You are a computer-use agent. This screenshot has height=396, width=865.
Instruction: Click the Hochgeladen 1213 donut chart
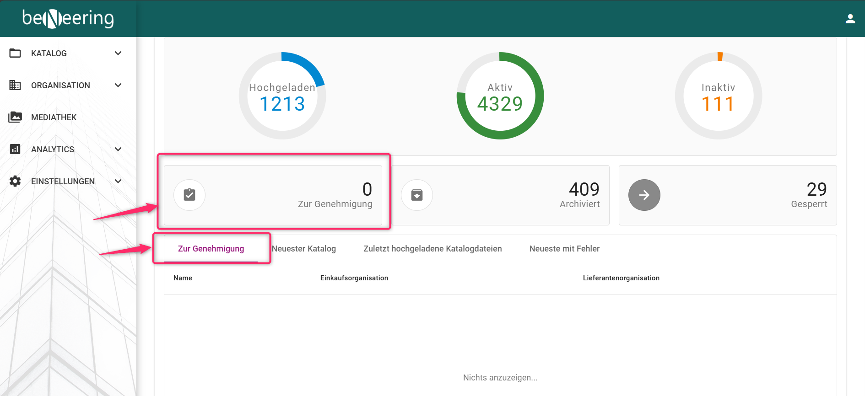point(282,96)
